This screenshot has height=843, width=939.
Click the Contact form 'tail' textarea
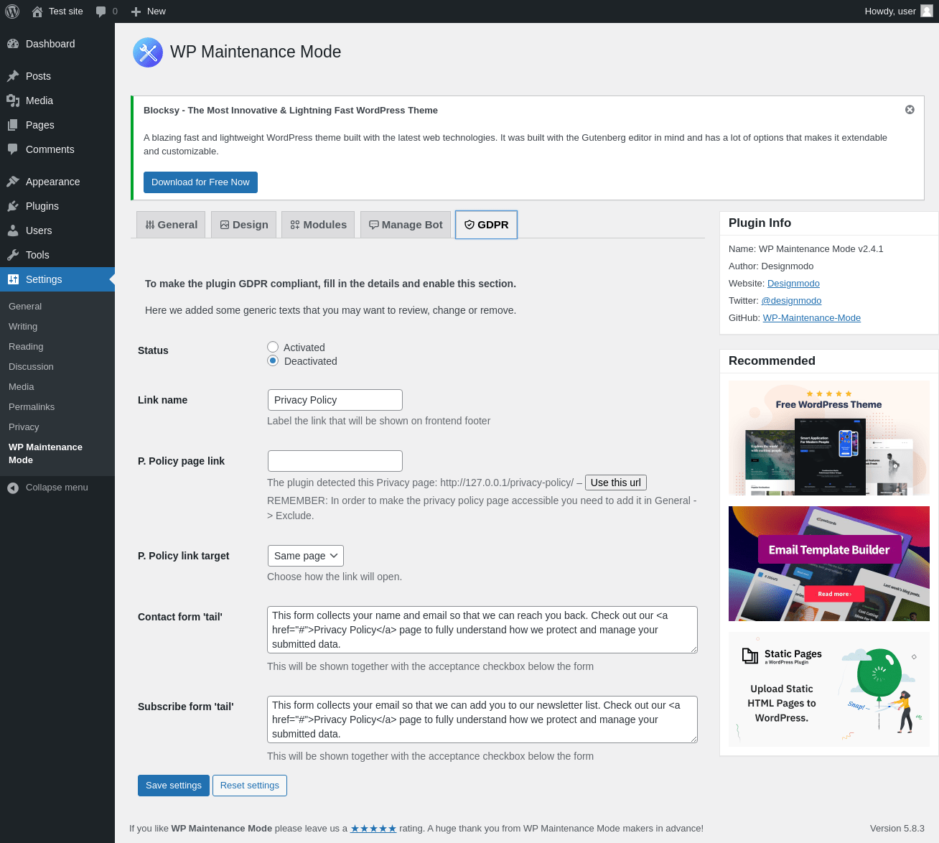[482, 630]
